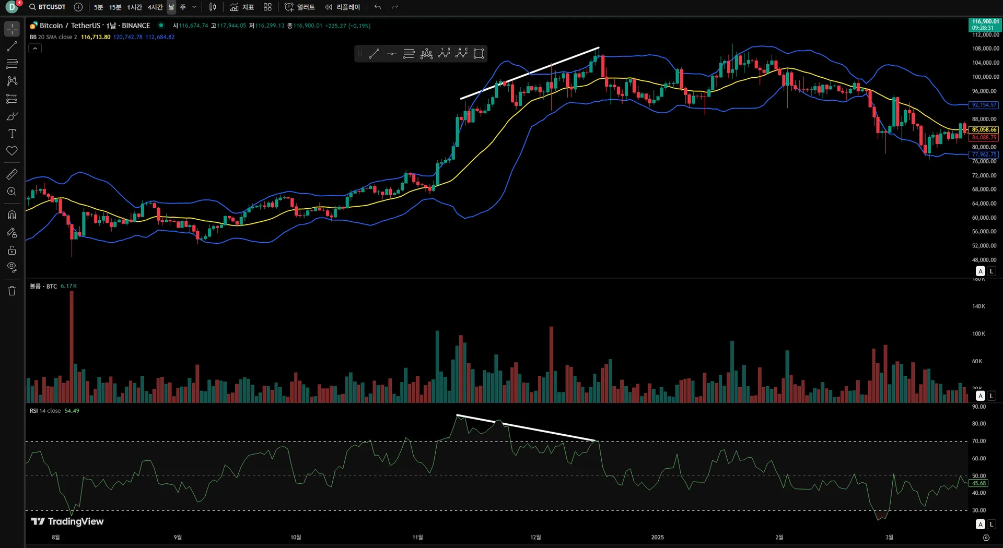
Task: Select horizontal line in floating toolbar
Action: point(392,54)
